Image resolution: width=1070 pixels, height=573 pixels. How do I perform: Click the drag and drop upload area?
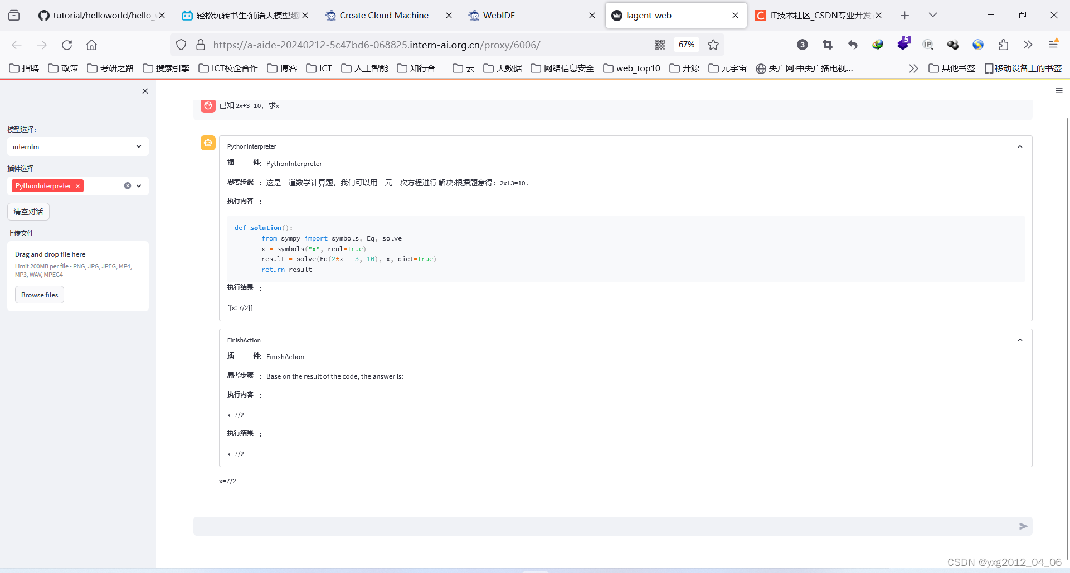tap(78, 276)
